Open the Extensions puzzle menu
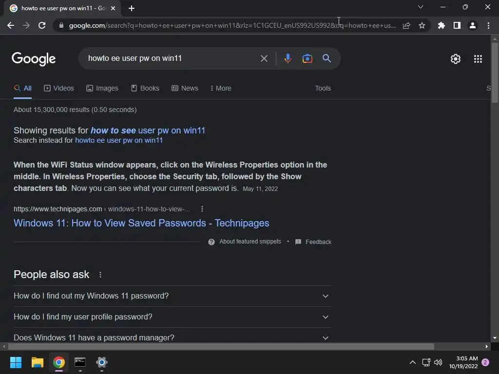 pyautogui.click(x=441, y=25)
